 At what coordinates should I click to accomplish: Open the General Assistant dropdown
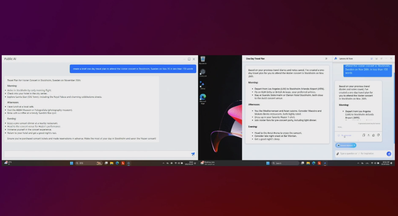point(346,145)
